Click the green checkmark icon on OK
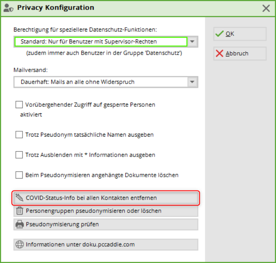Screen dimensions: 276x263 (x=220, y=34)
